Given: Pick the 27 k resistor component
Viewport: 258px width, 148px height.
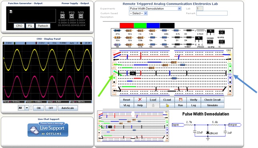Looking at the screenshot, I should click(x=117, y=31).
